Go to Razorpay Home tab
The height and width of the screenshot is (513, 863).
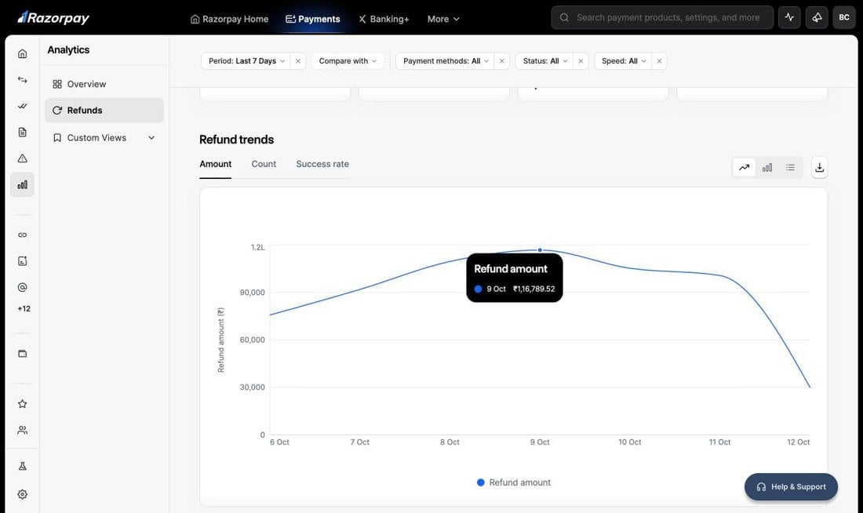[x=230, y=19]
